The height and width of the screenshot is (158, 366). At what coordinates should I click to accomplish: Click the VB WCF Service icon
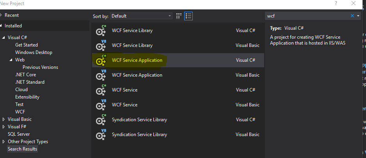(101, 105)
